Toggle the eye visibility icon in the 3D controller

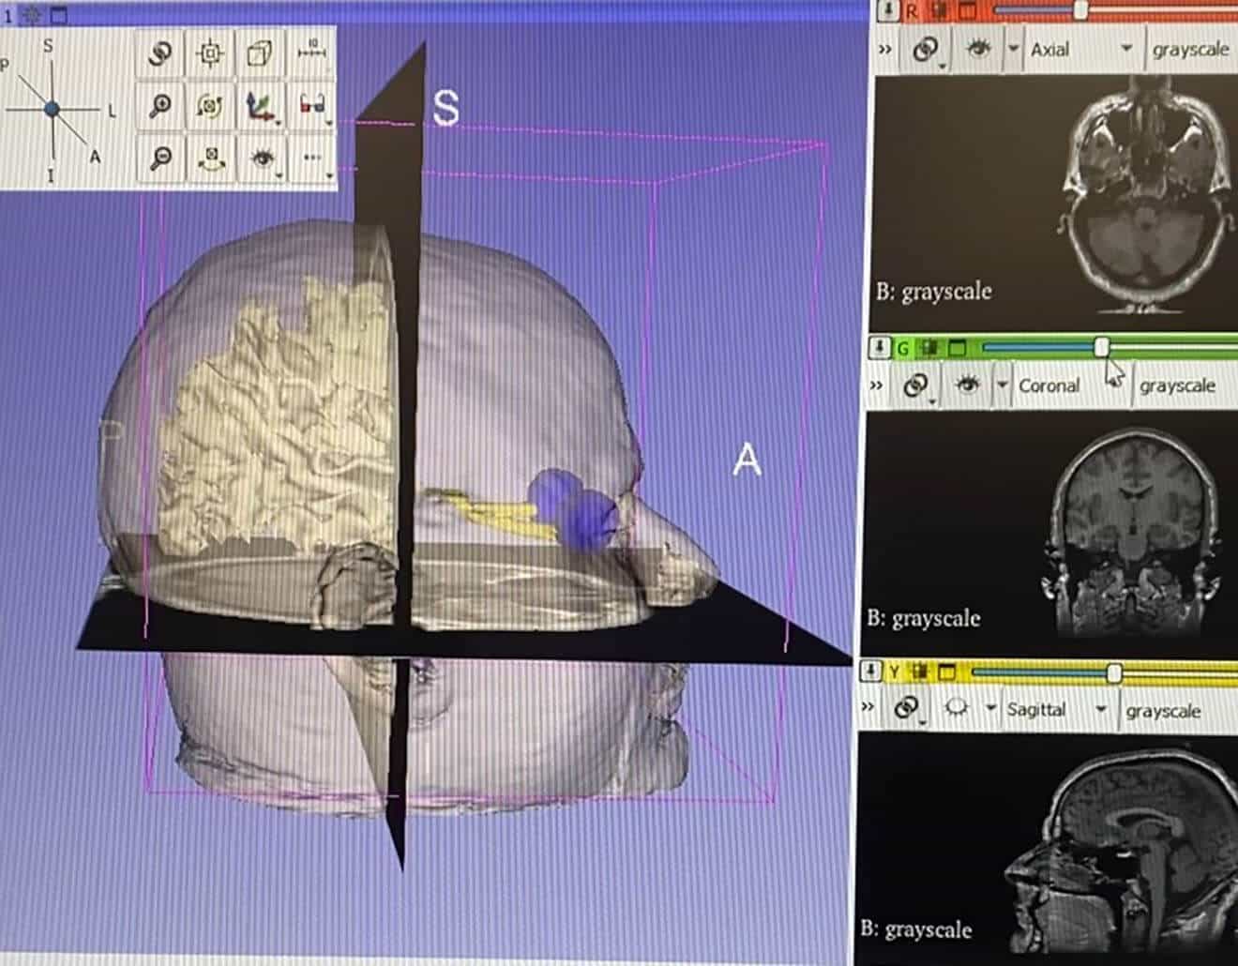coord(261,158)
